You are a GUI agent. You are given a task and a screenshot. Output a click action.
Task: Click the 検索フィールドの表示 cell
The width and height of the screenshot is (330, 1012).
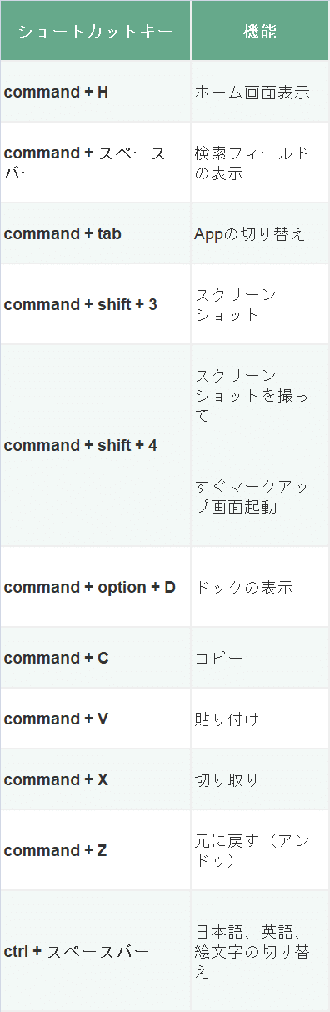click(x=260, y=163)
